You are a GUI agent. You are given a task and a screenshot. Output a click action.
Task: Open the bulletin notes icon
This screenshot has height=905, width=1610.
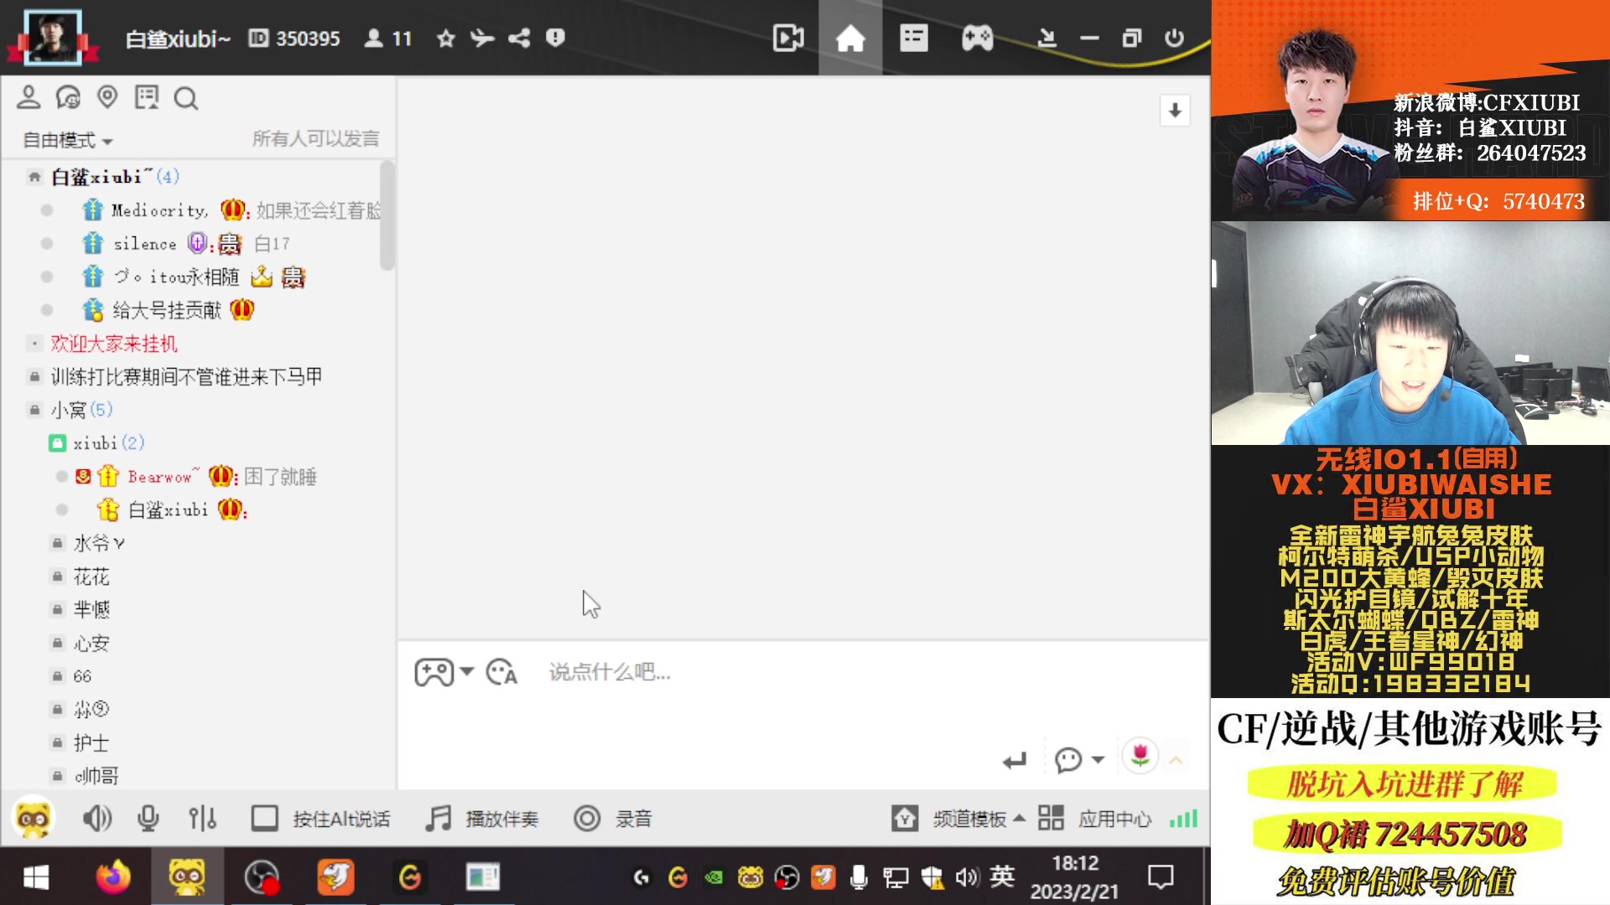coord(147,98)
